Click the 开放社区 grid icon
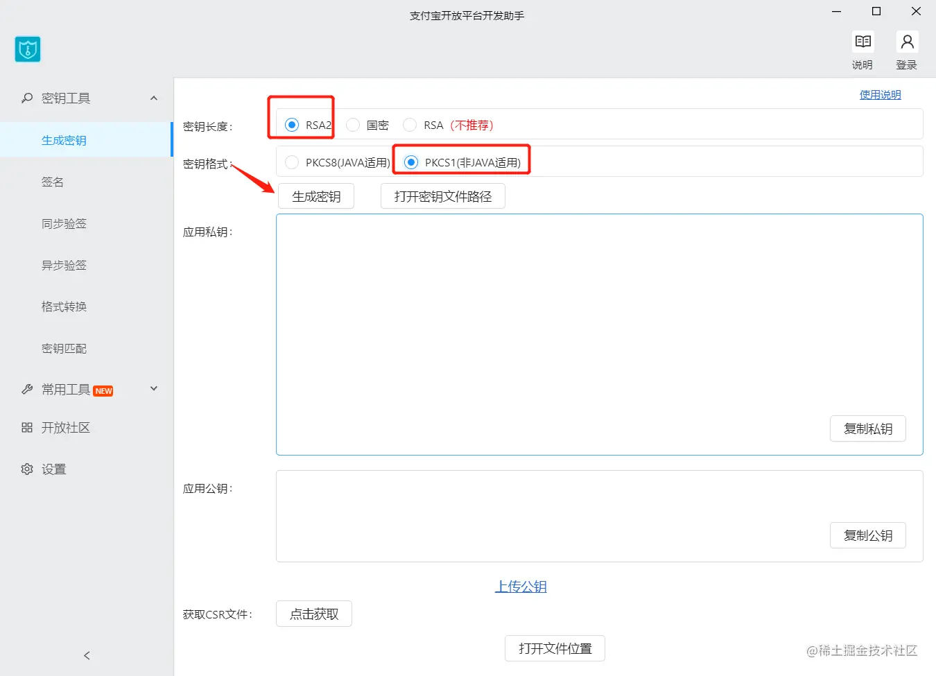 point(27,428)
